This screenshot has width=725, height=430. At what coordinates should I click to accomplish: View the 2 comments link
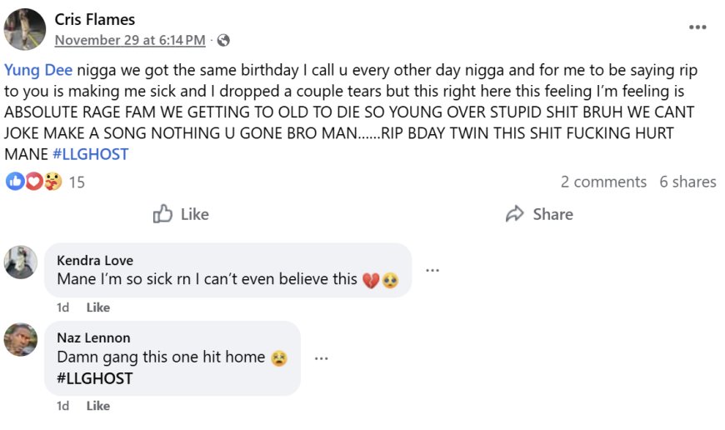(603, 182)
